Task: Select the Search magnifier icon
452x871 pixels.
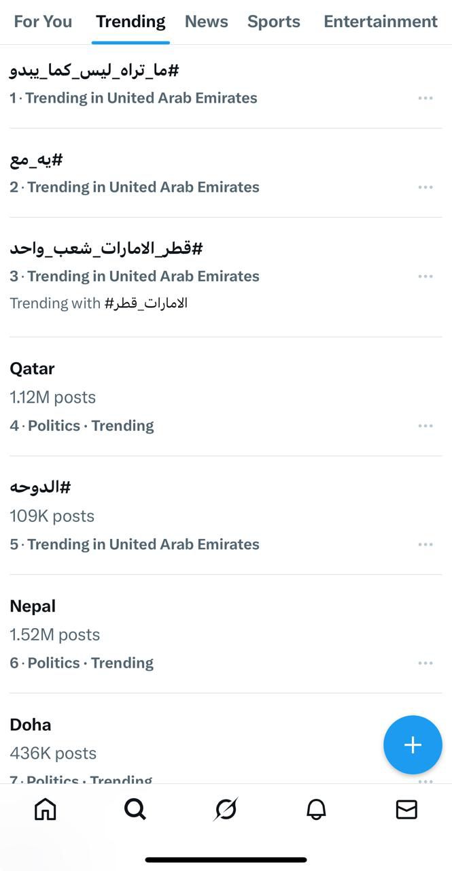Action: (135, 809)
